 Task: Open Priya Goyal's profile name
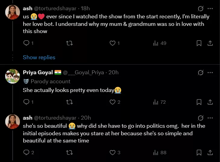[x=38, y=72]
